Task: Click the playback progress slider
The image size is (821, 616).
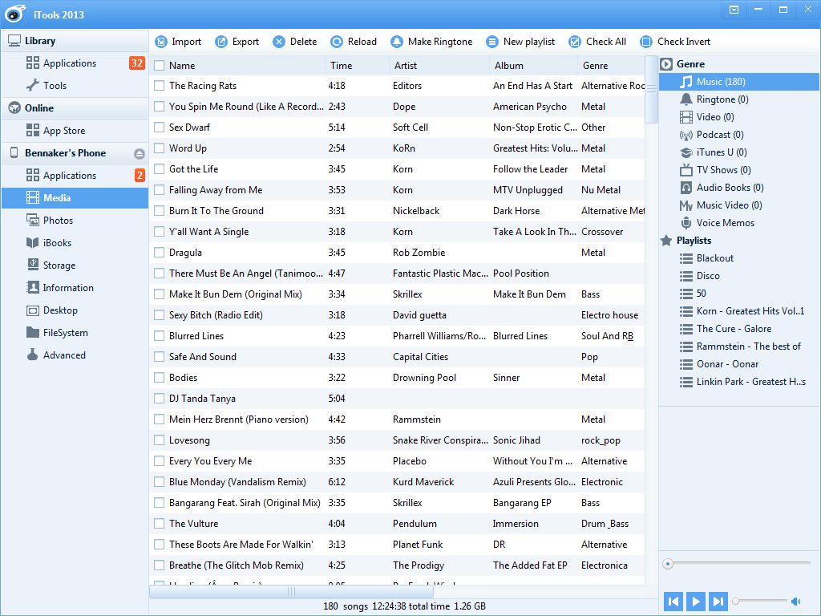Action: click(736, 564)
